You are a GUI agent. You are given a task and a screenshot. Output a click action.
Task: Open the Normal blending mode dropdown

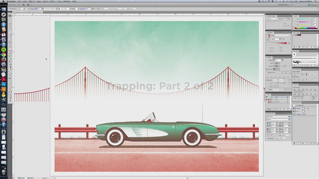[x=272, y=19]
